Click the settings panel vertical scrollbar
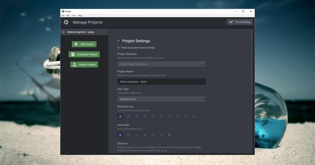 coord(252,62)
